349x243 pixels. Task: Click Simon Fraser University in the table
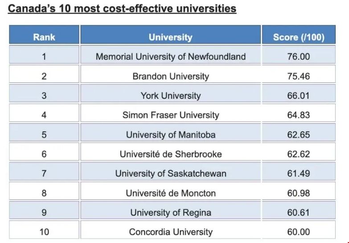point(171,115)
